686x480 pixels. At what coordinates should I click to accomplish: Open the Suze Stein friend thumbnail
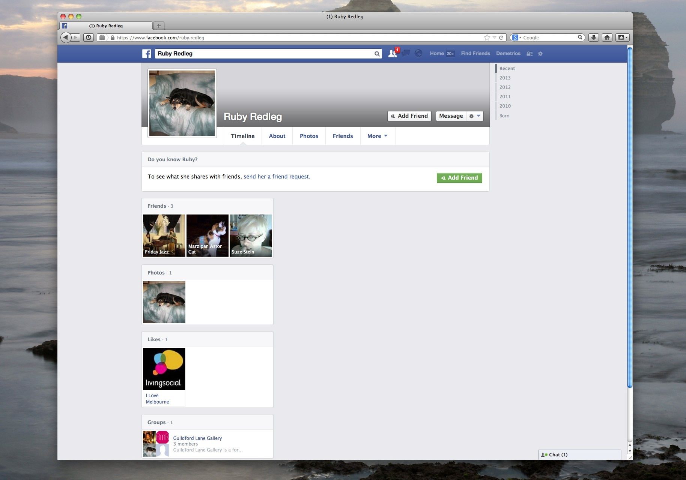[x=251, y=235]
